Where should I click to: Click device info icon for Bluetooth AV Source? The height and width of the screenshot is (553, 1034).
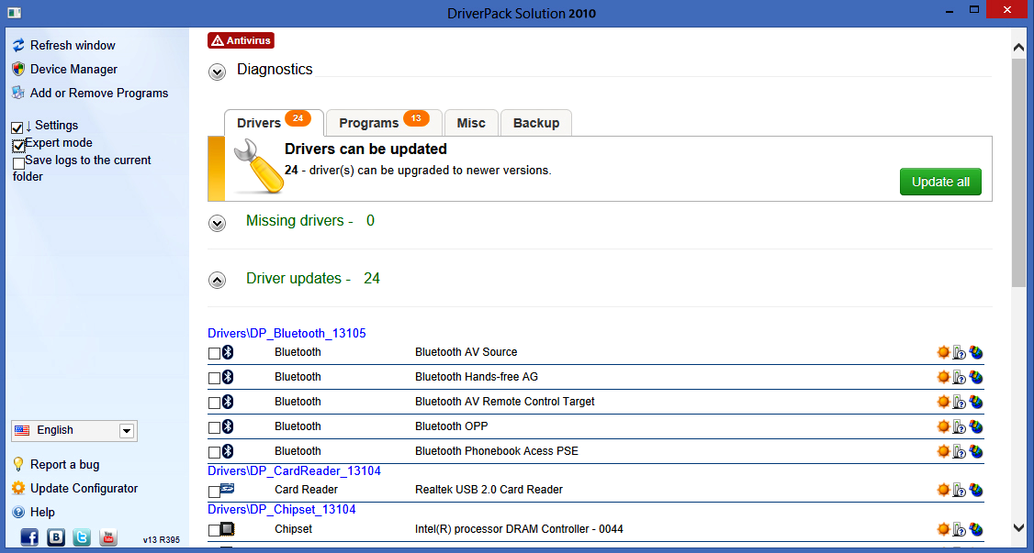pyautogui.click(x=960, y=353)
